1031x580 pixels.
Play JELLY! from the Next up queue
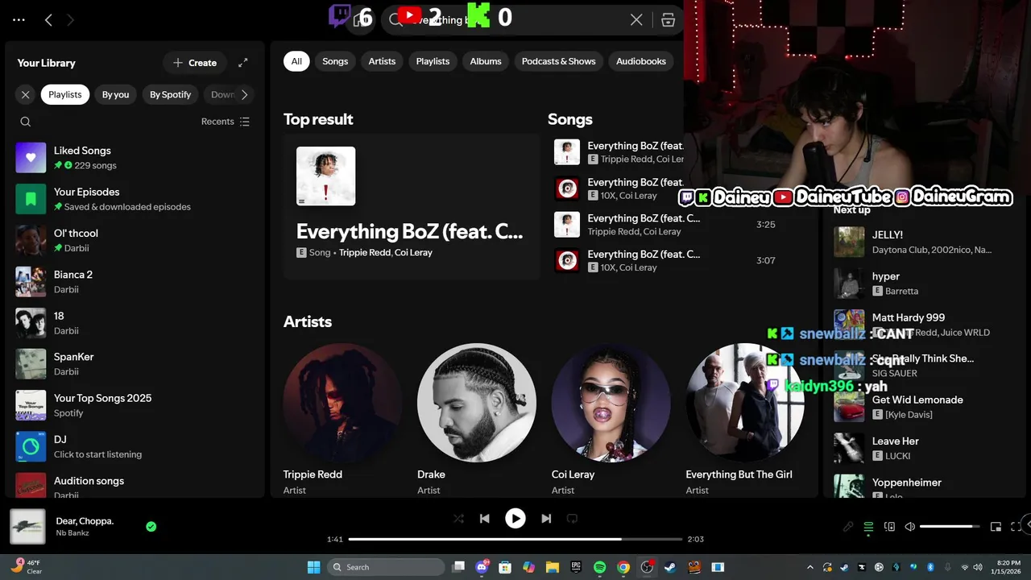[x=925, y=242]
